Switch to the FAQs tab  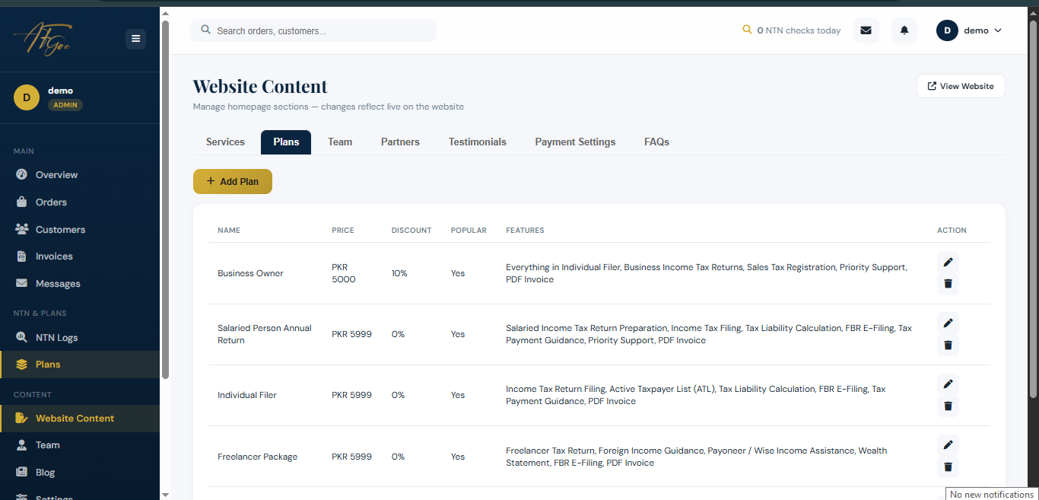click(x=656, y=142)
